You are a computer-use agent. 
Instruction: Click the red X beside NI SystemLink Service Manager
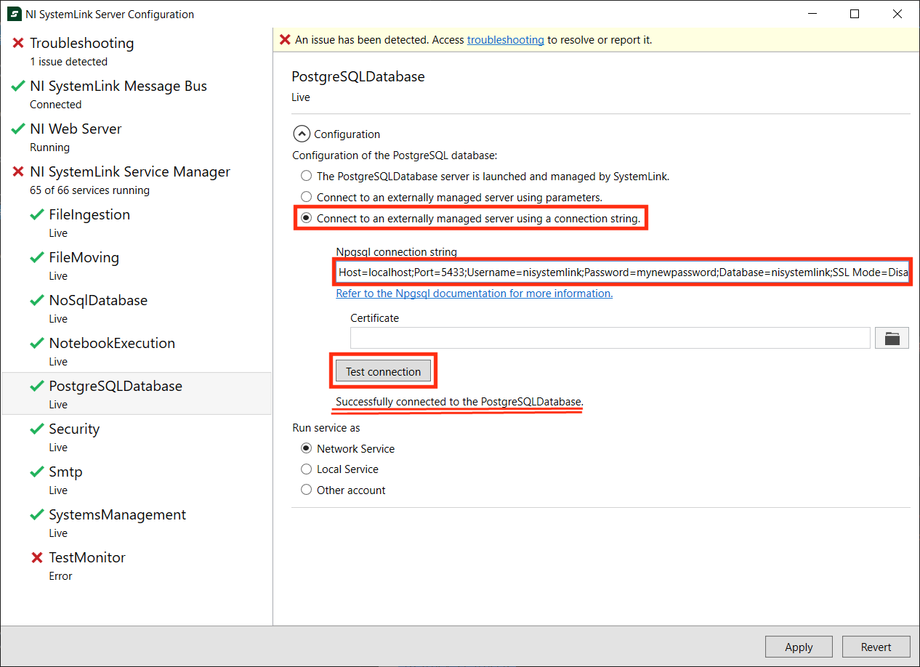(x=18, y=172)
